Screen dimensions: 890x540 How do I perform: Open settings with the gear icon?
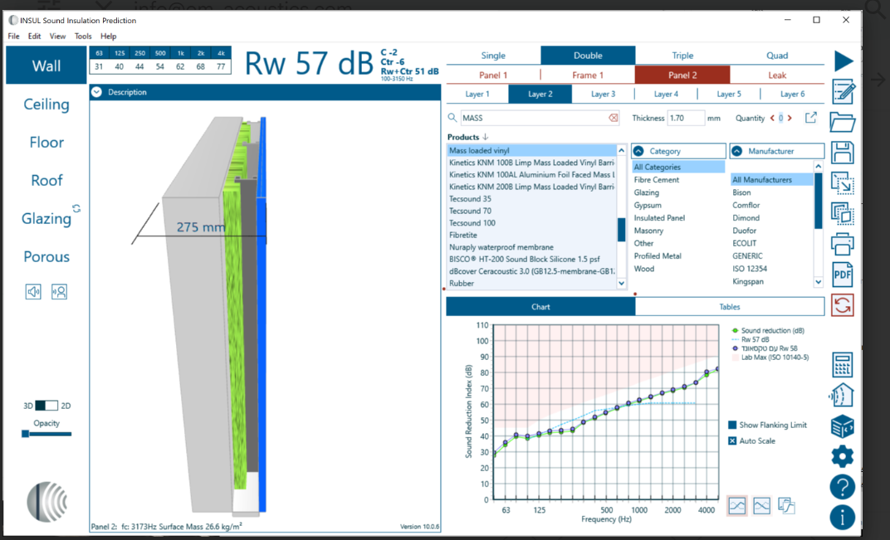click(x=843, y=456)
